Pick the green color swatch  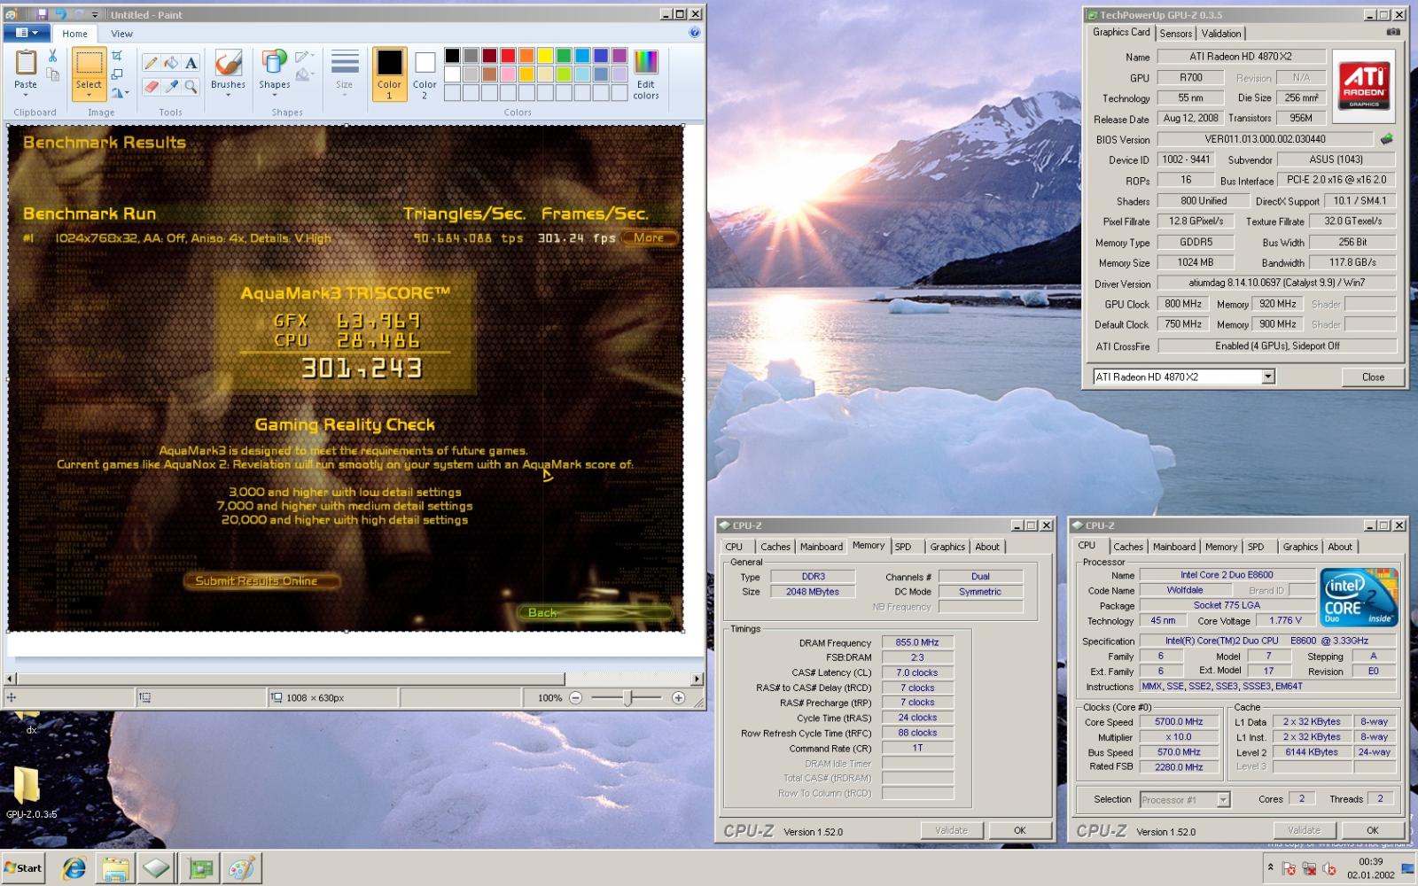[564, 56]
